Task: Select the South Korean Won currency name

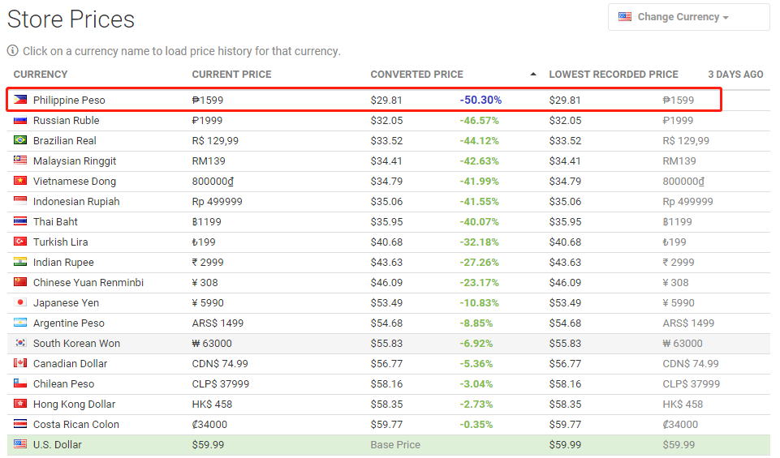Action: click(x=76, y=343)
